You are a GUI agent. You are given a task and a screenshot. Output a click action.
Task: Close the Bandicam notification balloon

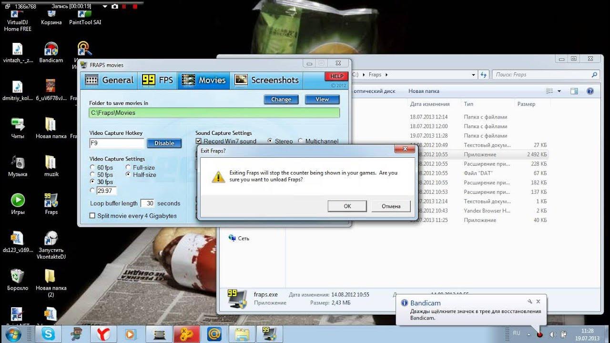click(x=538, y=302)
